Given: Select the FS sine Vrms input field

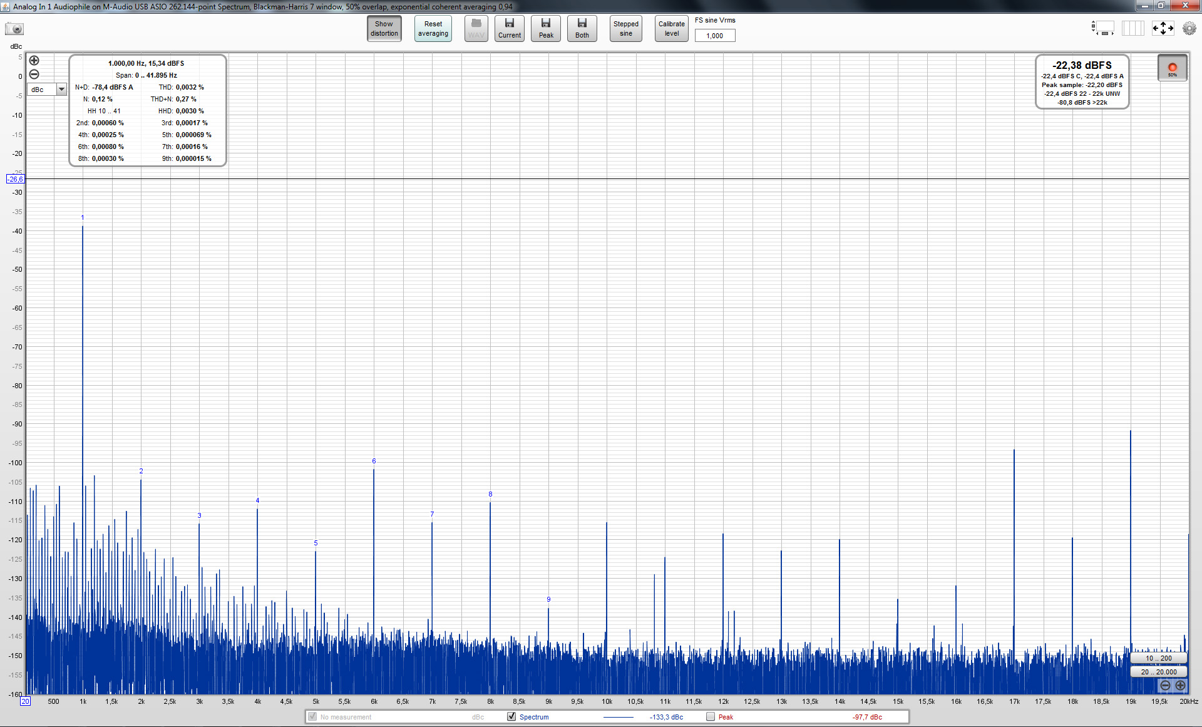Looking at the screenshot, I should [x=715, y=36].
